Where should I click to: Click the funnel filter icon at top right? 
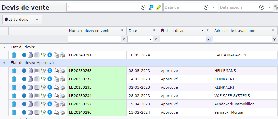[276, 7]
